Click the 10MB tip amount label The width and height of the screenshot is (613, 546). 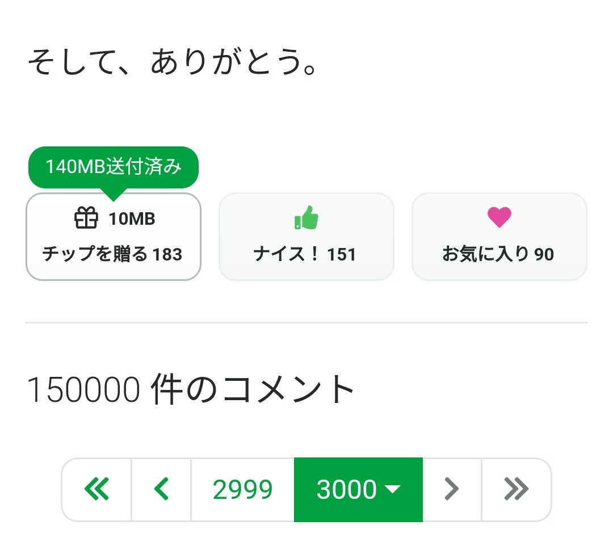132,219
